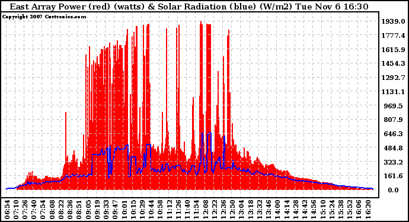
Task: Click the 10:44 time label
Action: [151, 210]
